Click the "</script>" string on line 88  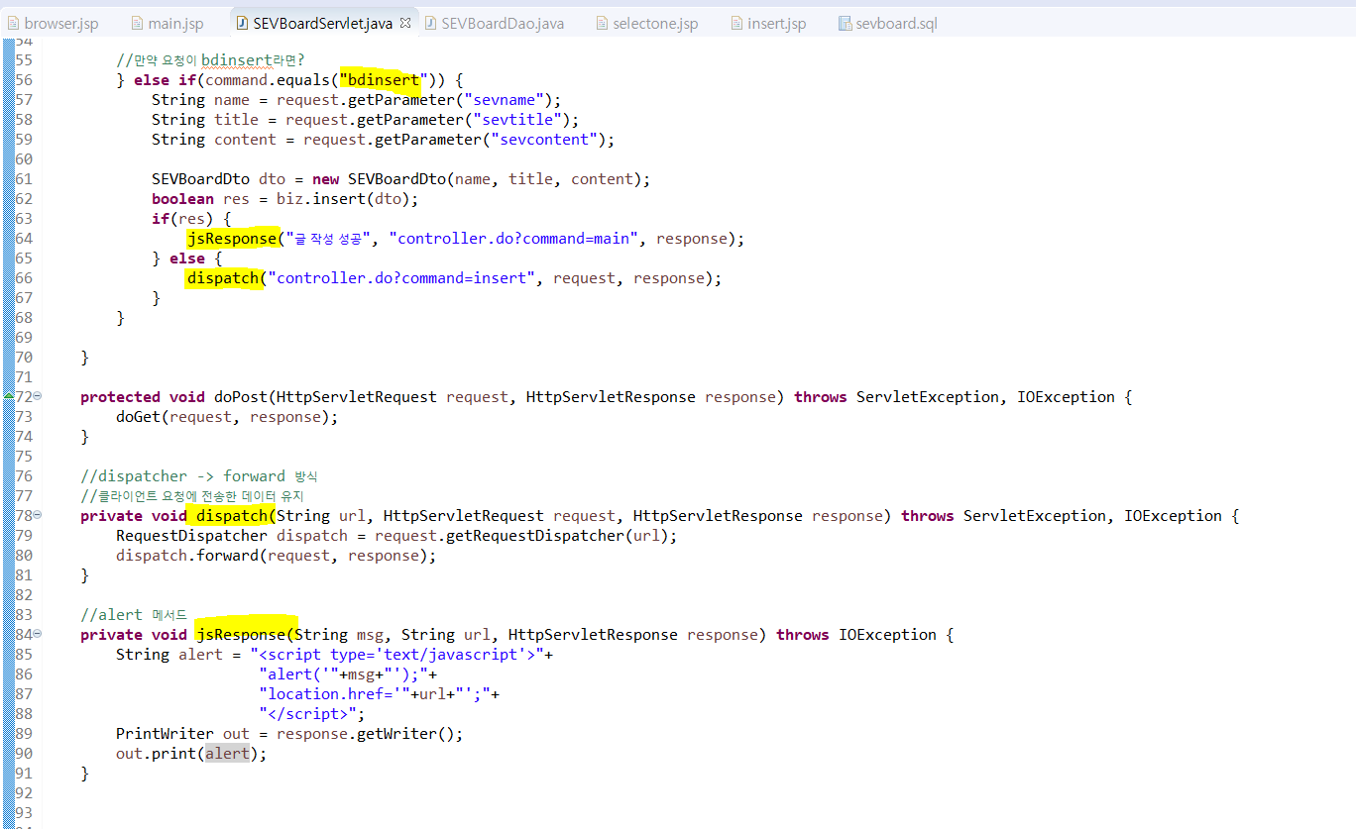pos(307,713)
